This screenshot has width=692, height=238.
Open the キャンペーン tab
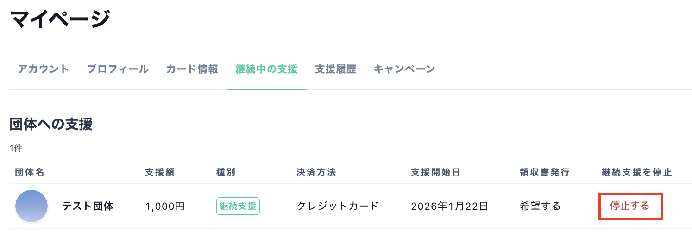(x=404, y=69)
